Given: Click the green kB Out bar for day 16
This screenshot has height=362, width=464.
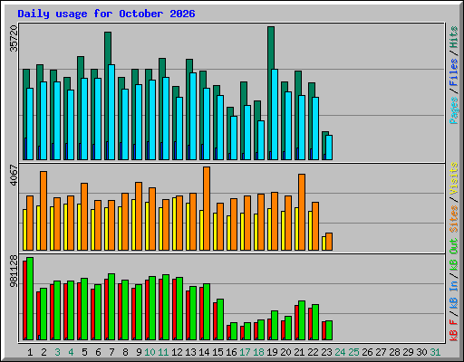Looking at the screenshot, I should pyautogui.click(x=234, y=331).
